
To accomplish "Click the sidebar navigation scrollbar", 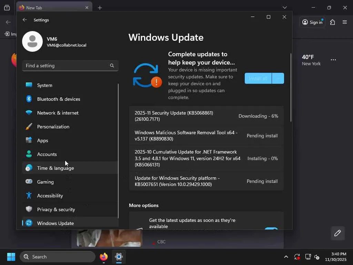I will pos(118,150).
